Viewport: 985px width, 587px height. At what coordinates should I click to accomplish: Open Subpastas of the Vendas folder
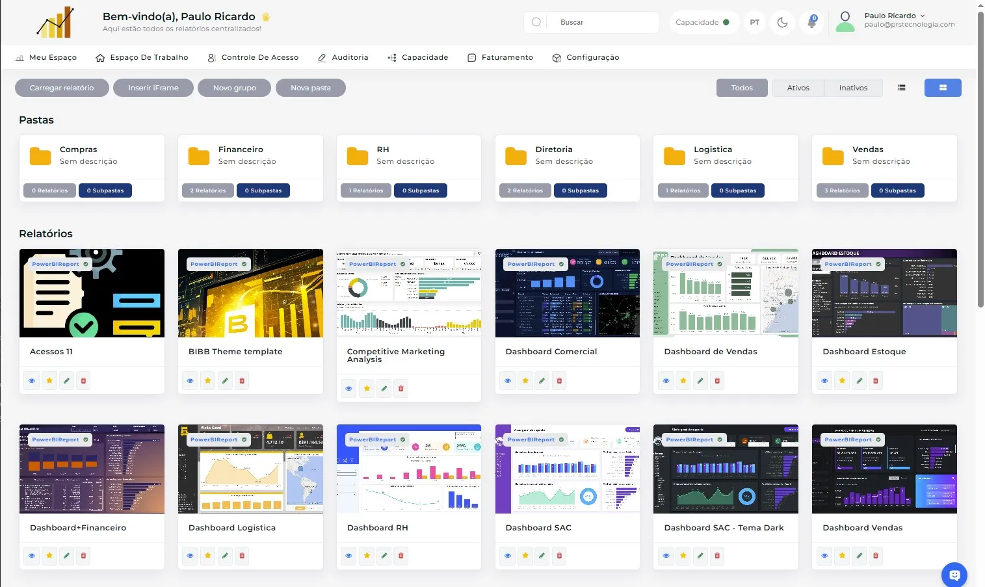point(897,190)
